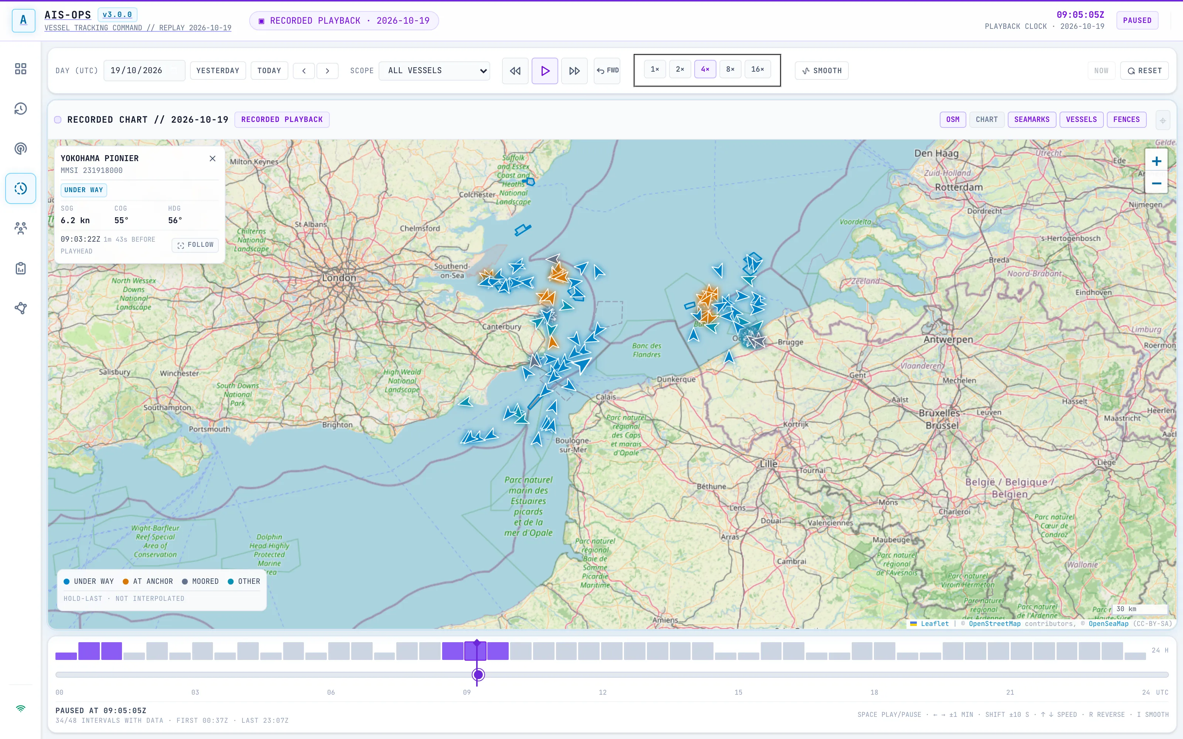Open the Leaflet attribution link
Image resolution: width=1183 pixels, height=739 pixels.
pos(934,624)
